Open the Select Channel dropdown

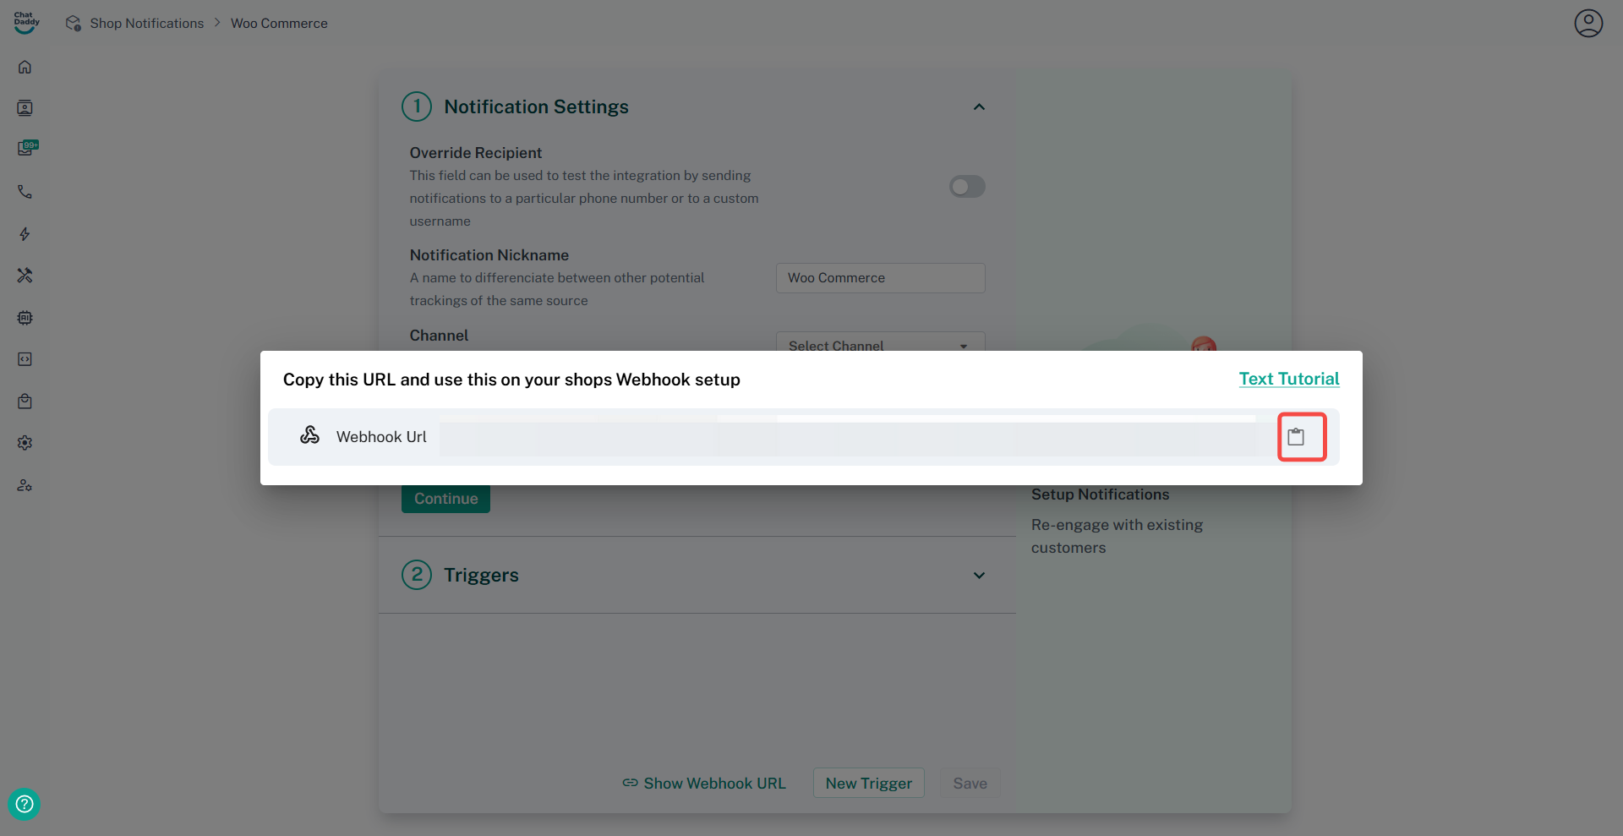[x=880, y=342]
